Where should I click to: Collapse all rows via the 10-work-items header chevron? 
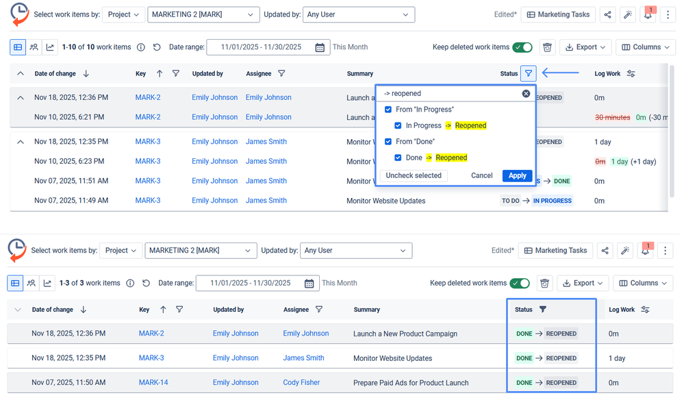pyautogui.click(x=21, y=74)
